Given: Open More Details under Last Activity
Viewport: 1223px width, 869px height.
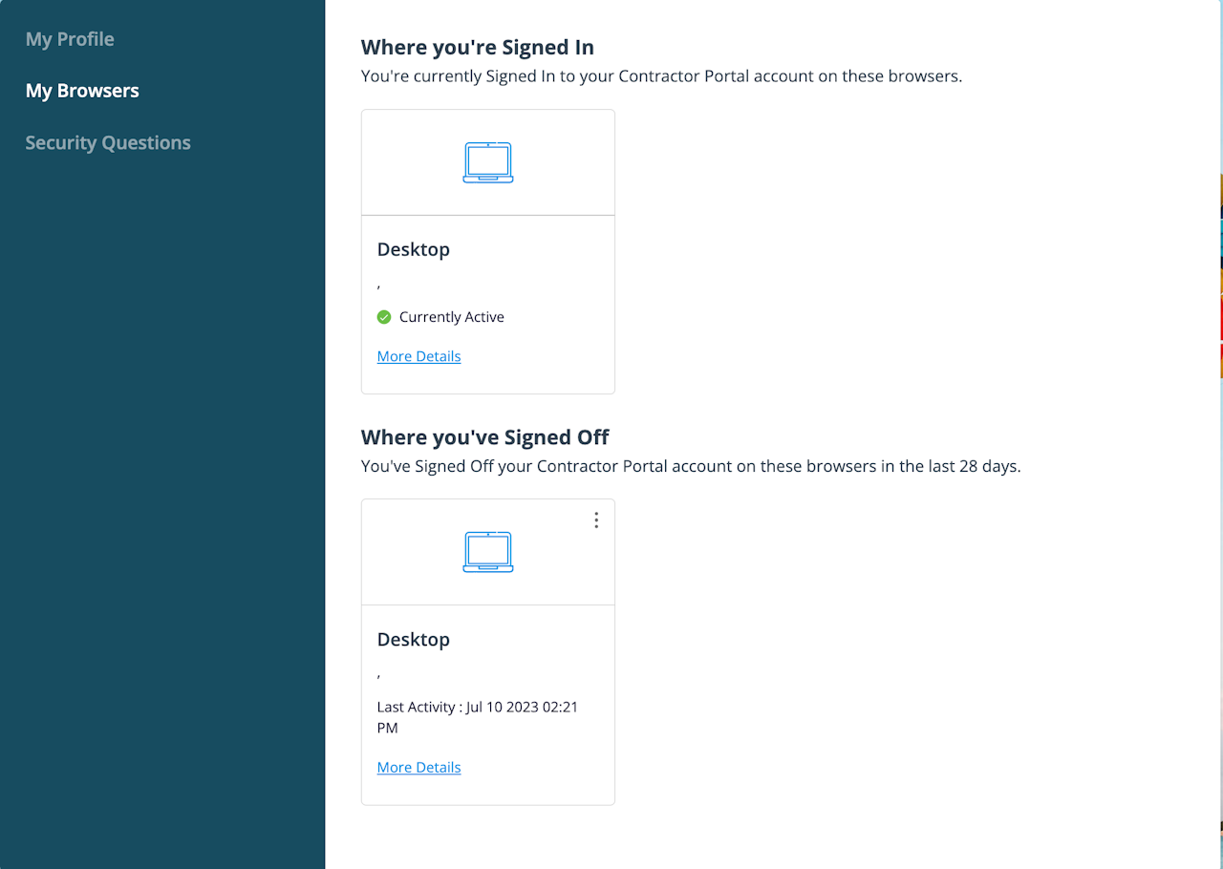Looking at the screenshot, I should coord(418,767).
